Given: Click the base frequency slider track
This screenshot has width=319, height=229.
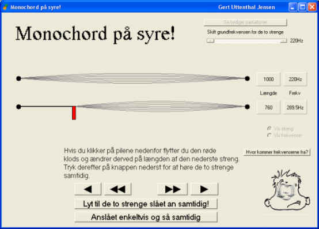Looking at the screenshot, I should 247,41.
